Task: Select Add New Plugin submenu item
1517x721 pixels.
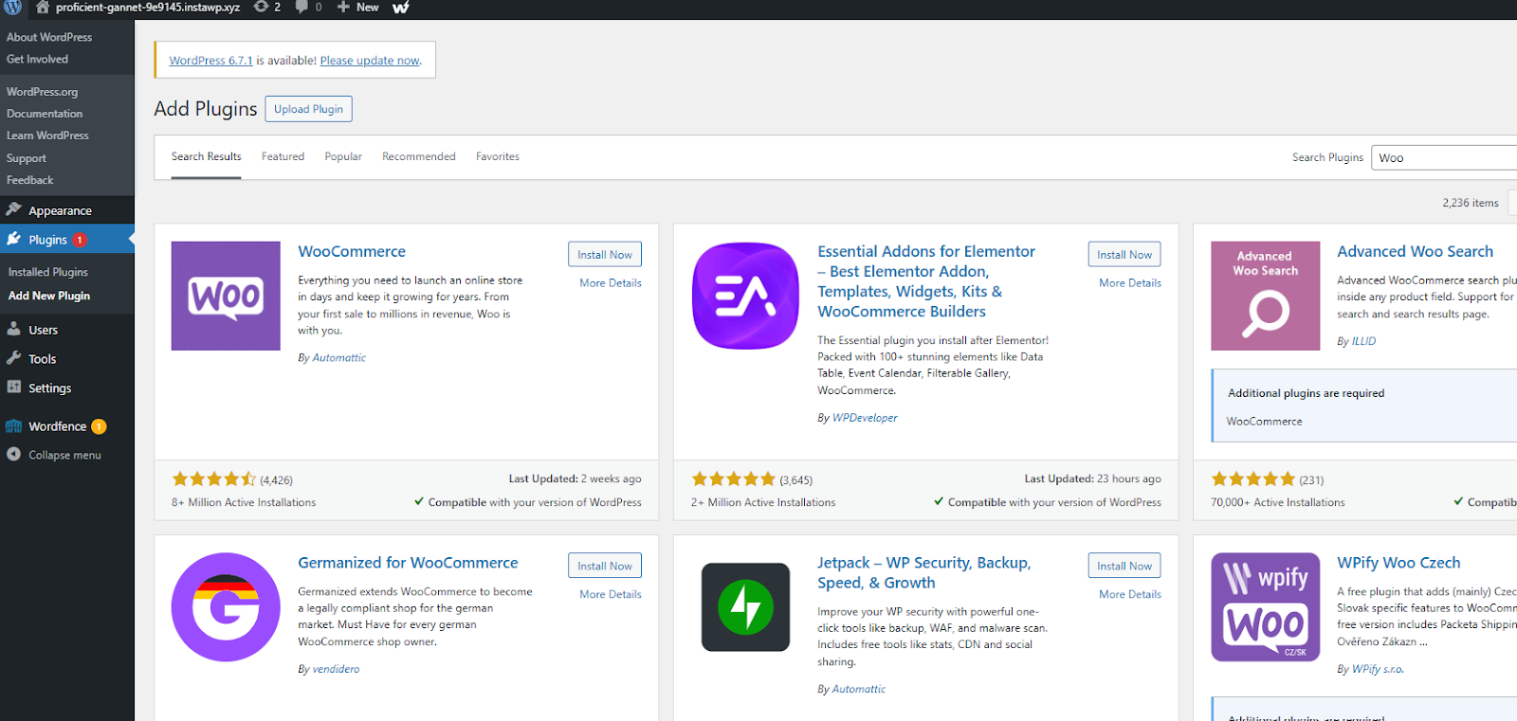Action: (49, 296)
